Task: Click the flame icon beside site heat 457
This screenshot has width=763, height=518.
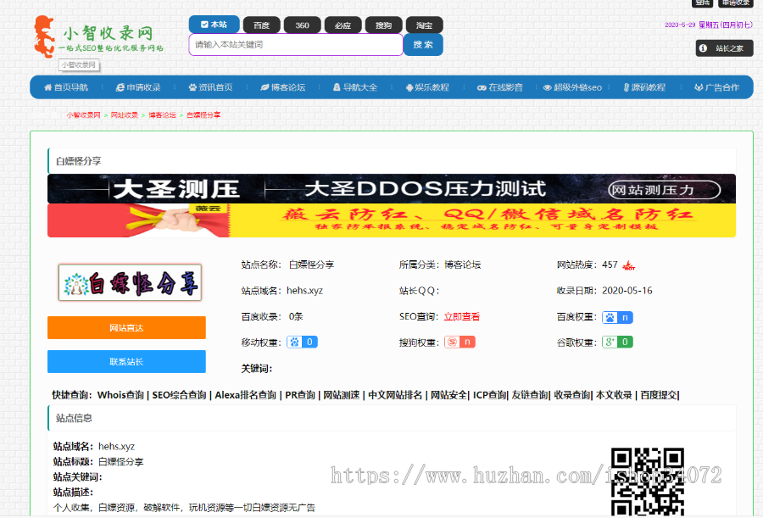Action: coord(627,265)
